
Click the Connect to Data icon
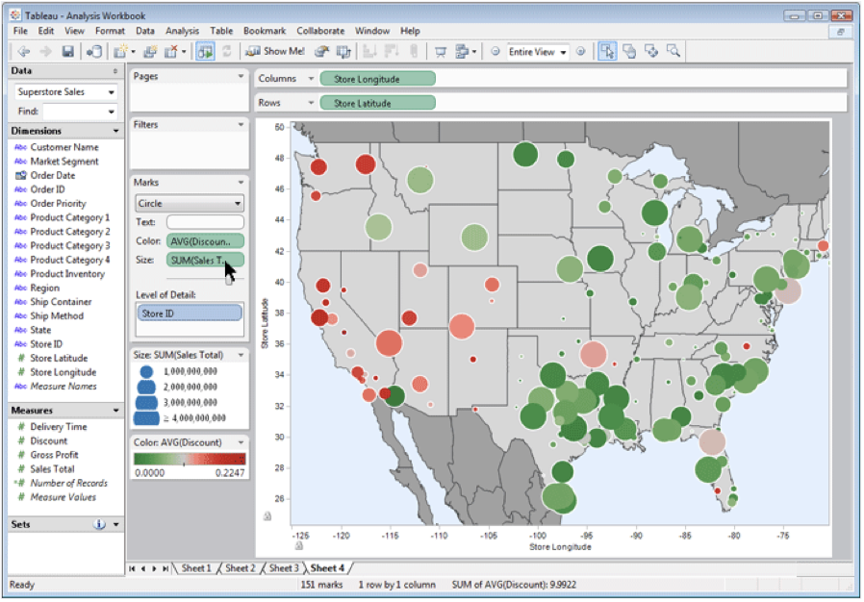(x=95, y=51)
